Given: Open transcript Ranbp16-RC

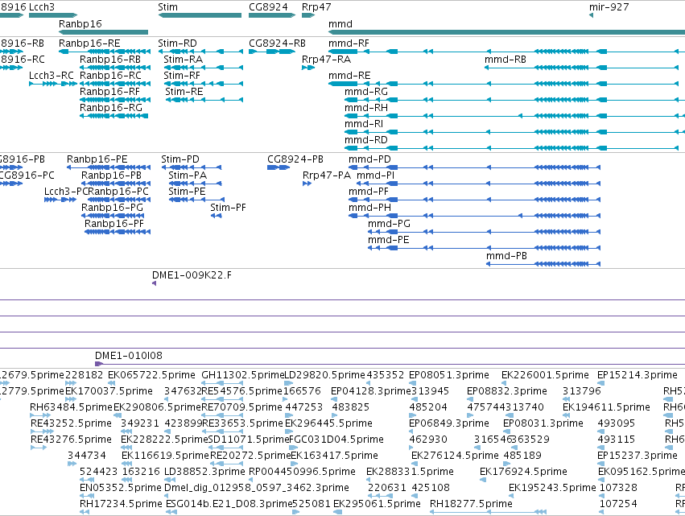Looking at the screenshot, I should point(110,76).
